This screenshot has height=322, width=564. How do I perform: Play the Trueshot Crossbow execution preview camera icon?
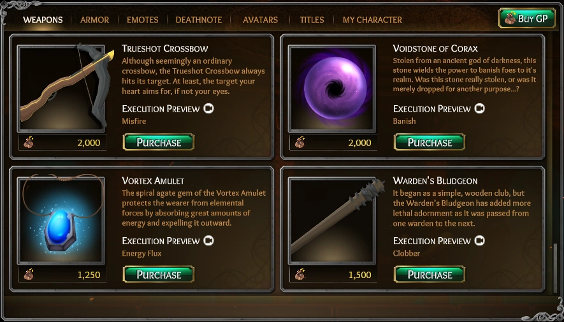point(208,108)
